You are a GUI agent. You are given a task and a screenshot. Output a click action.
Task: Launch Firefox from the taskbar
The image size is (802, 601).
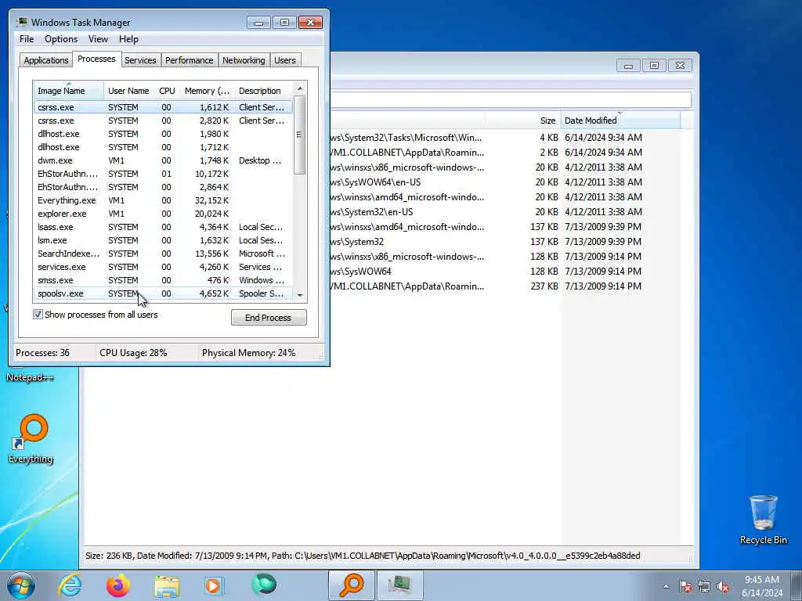(118, 585)
